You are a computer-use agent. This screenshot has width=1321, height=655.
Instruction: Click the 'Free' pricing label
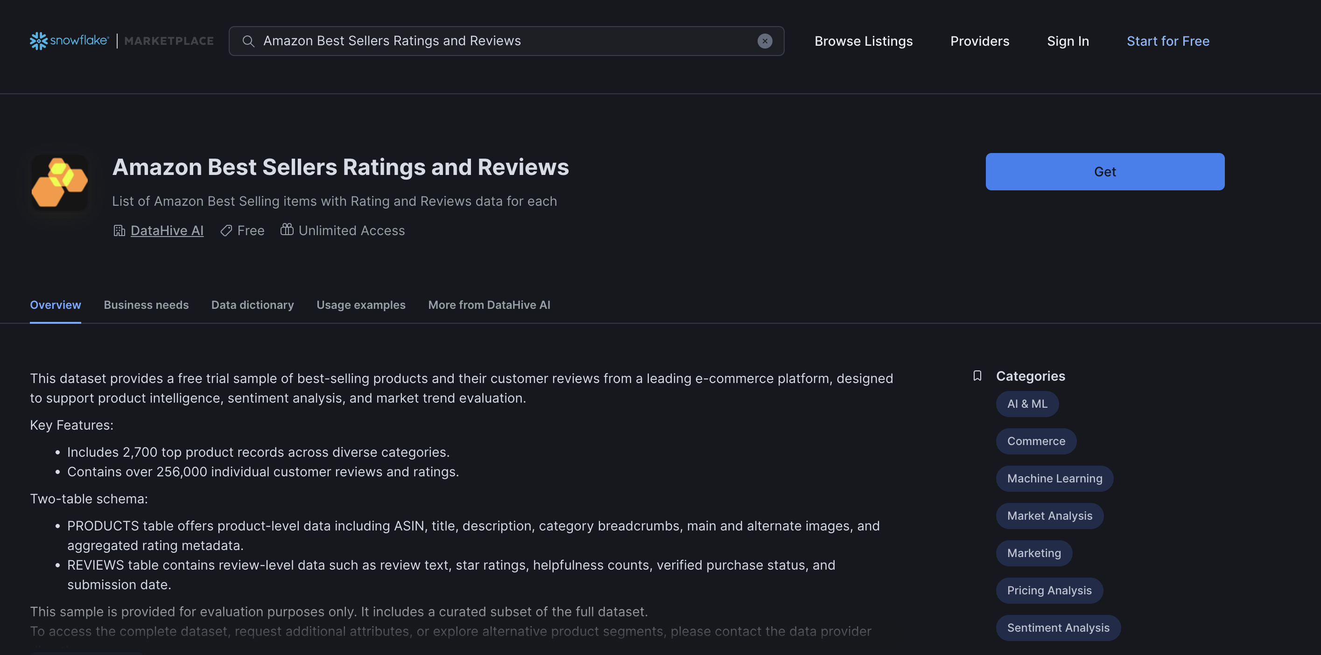(x=251, y=230)
